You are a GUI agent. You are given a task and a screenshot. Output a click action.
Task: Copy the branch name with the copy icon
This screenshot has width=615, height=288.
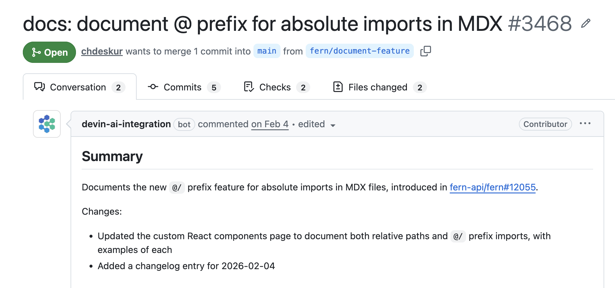pos(426,51)
